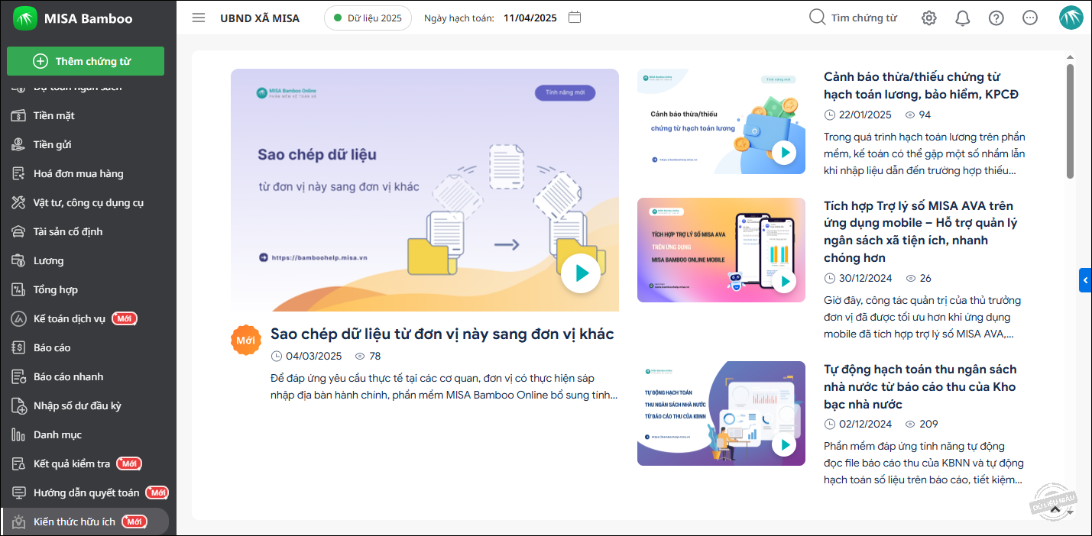Image resolution: width=1092 pixels, height=536 pixels.
Task: Open Cảnh báo thừa/thiếu chứng từ article title
Action: (922, 86)
